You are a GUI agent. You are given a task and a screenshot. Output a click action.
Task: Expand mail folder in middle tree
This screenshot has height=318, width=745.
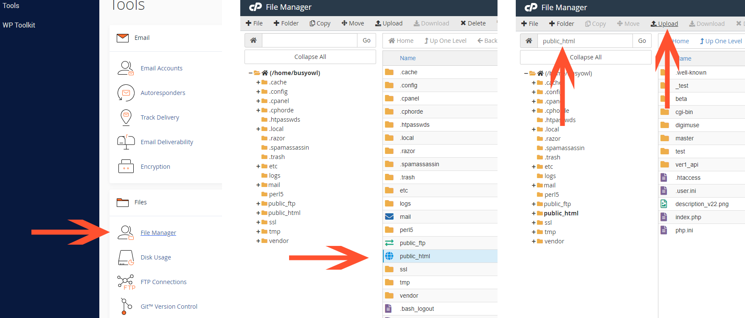pos(258,185)
